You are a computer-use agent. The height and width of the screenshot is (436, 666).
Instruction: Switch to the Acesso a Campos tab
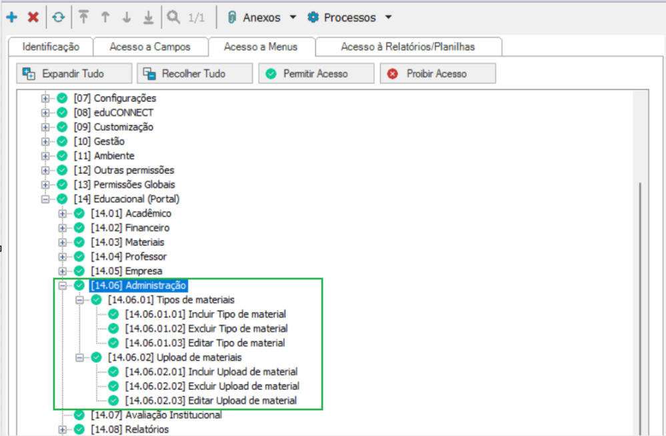[150, 47]
